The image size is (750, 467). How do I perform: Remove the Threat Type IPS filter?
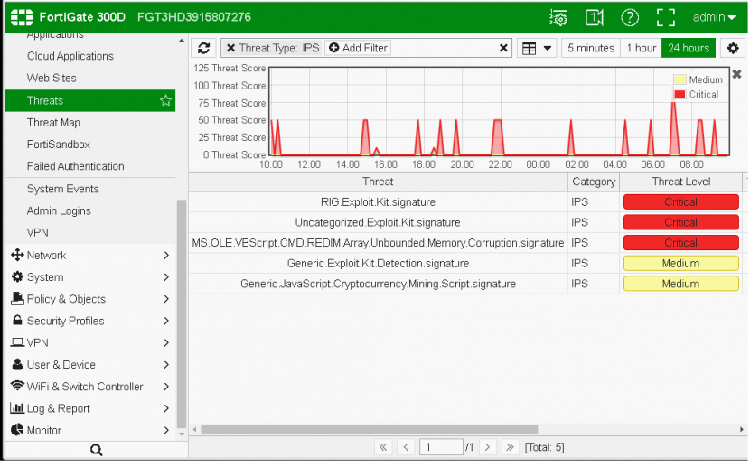(230, 48)
